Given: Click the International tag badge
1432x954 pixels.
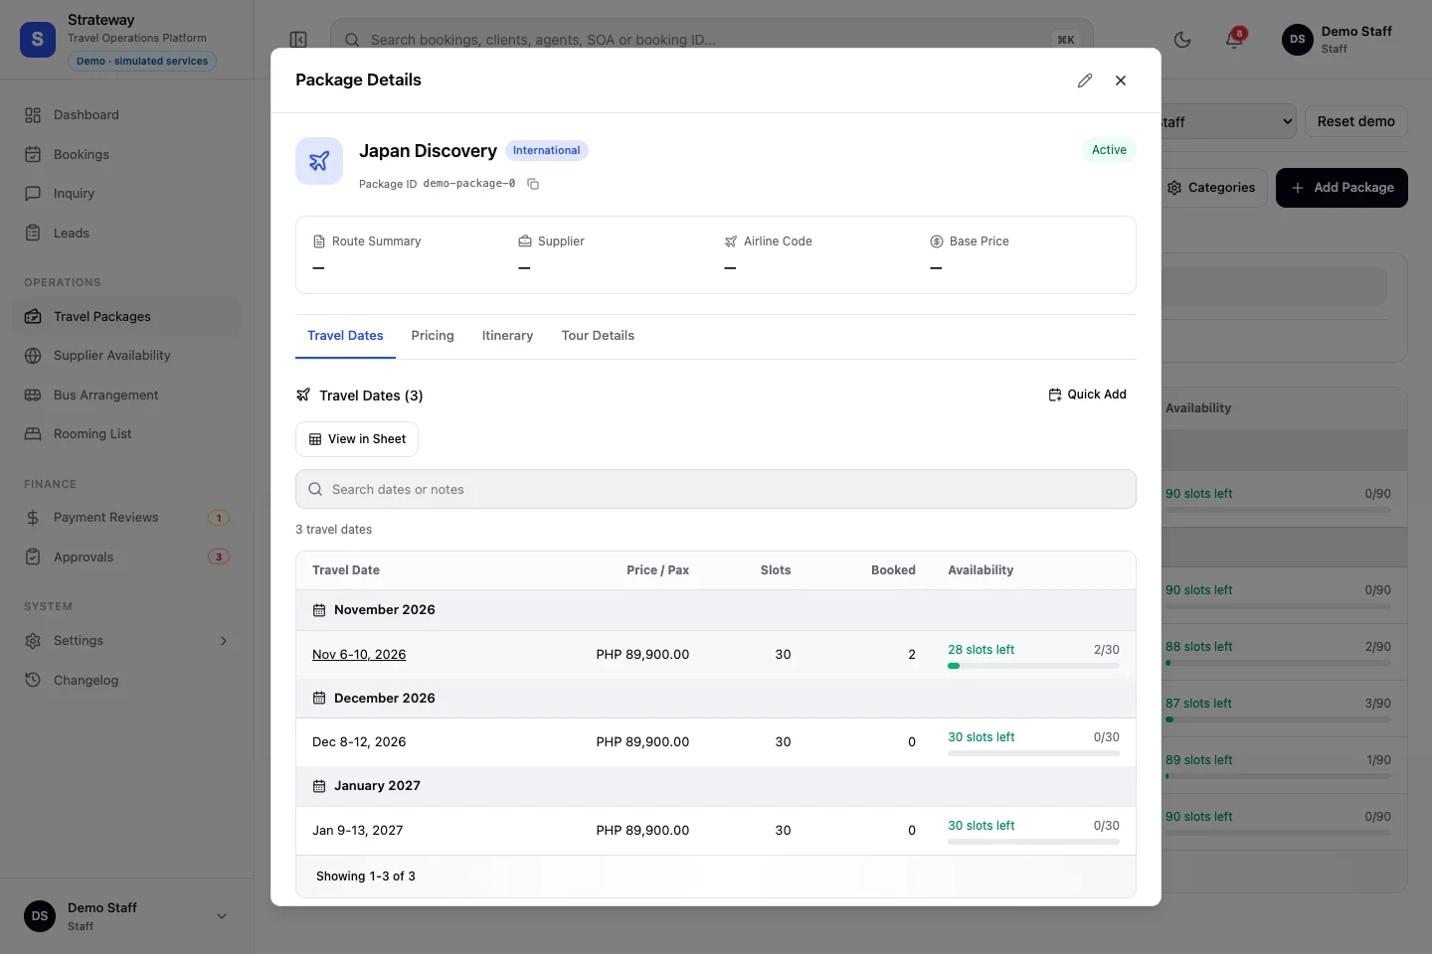Looking at the screenshot, I should point(546,151).
